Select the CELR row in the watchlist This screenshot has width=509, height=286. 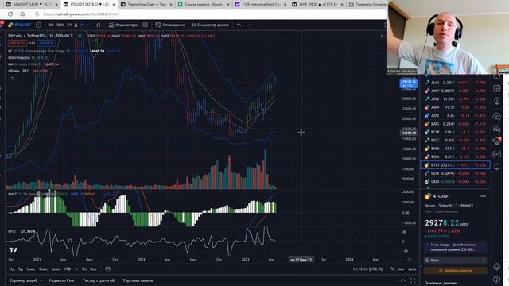pyautogui.click(x=455, y=173)
